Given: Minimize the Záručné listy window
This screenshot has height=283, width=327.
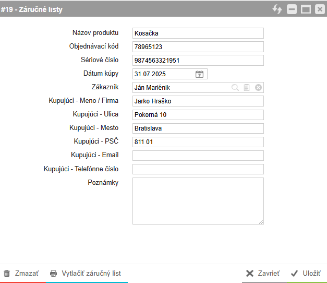Looking at the screenshot, I should pos(292,9).
